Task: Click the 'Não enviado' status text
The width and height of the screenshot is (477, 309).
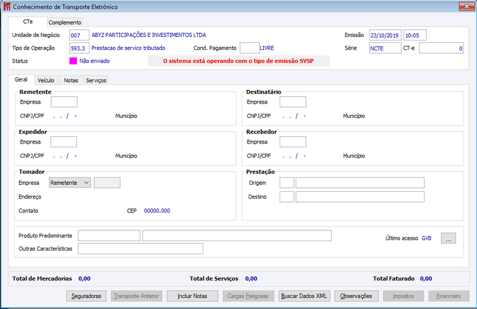Action: (x=95, y=61)
